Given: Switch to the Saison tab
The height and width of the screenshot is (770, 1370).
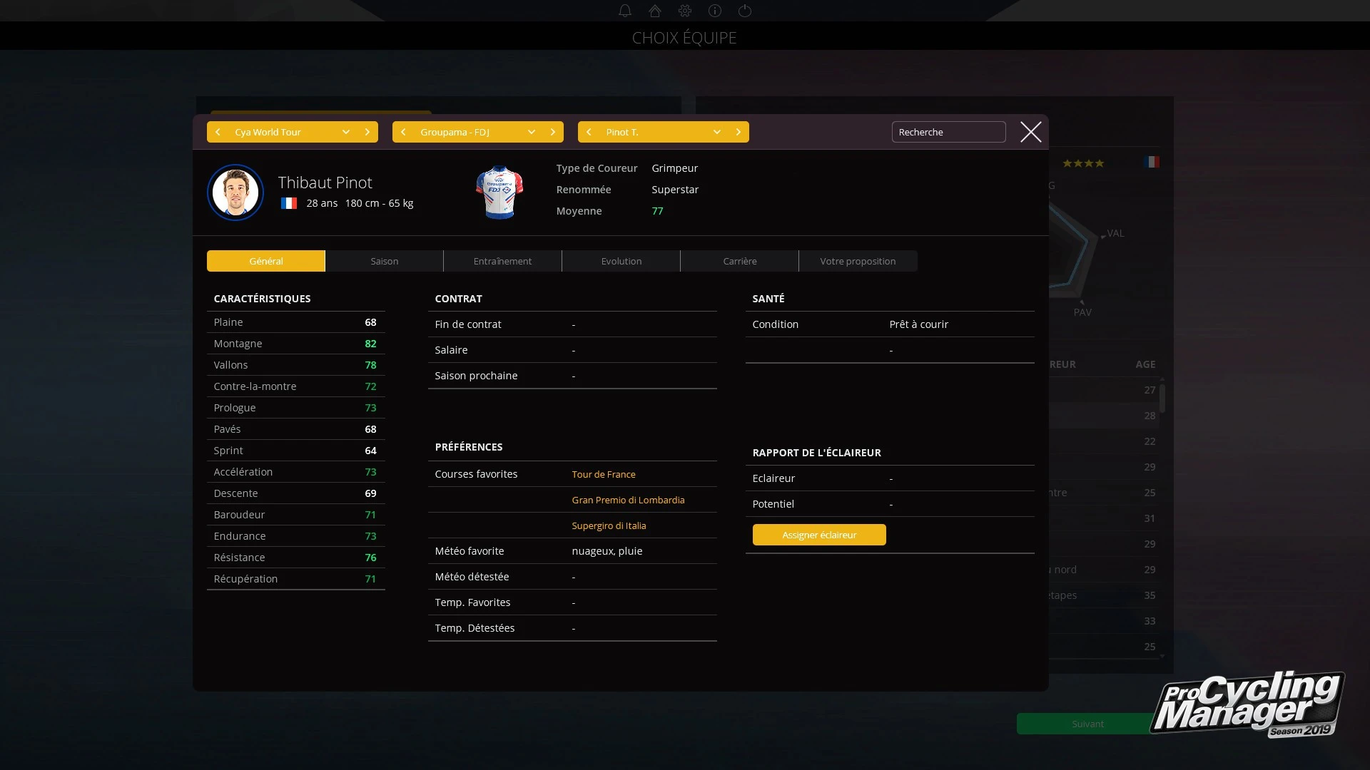Looking at the screenshot, I should pyautogui.click(x=384, y=261).
